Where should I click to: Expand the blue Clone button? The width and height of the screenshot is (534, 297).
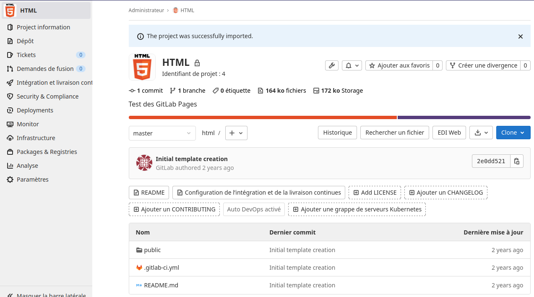point(513,133)
